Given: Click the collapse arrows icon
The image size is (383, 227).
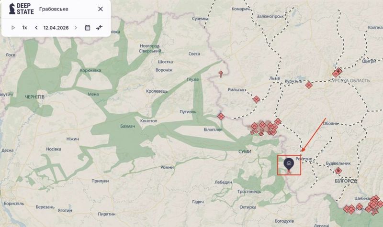Looking at the screenshot, I should [99, 28].
